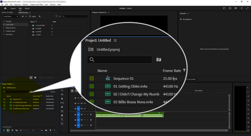
Task: Toggle lock on track V3
Action: click(x=75, y=98)
